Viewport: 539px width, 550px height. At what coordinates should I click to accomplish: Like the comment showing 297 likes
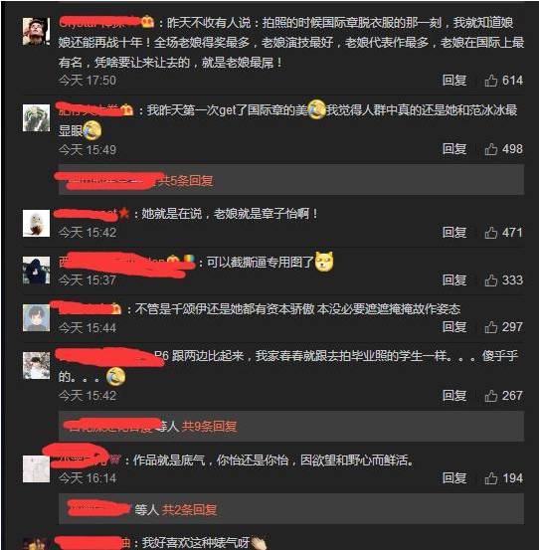pyautogui.click(x=491, y=327)
